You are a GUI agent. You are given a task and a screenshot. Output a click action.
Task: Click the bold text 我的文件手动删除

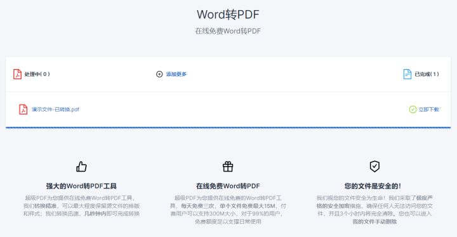pyautogui.click(x=375, y=222)
